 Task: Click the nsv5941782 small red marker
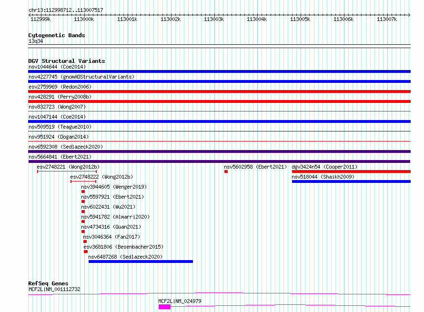pos(83,221)
